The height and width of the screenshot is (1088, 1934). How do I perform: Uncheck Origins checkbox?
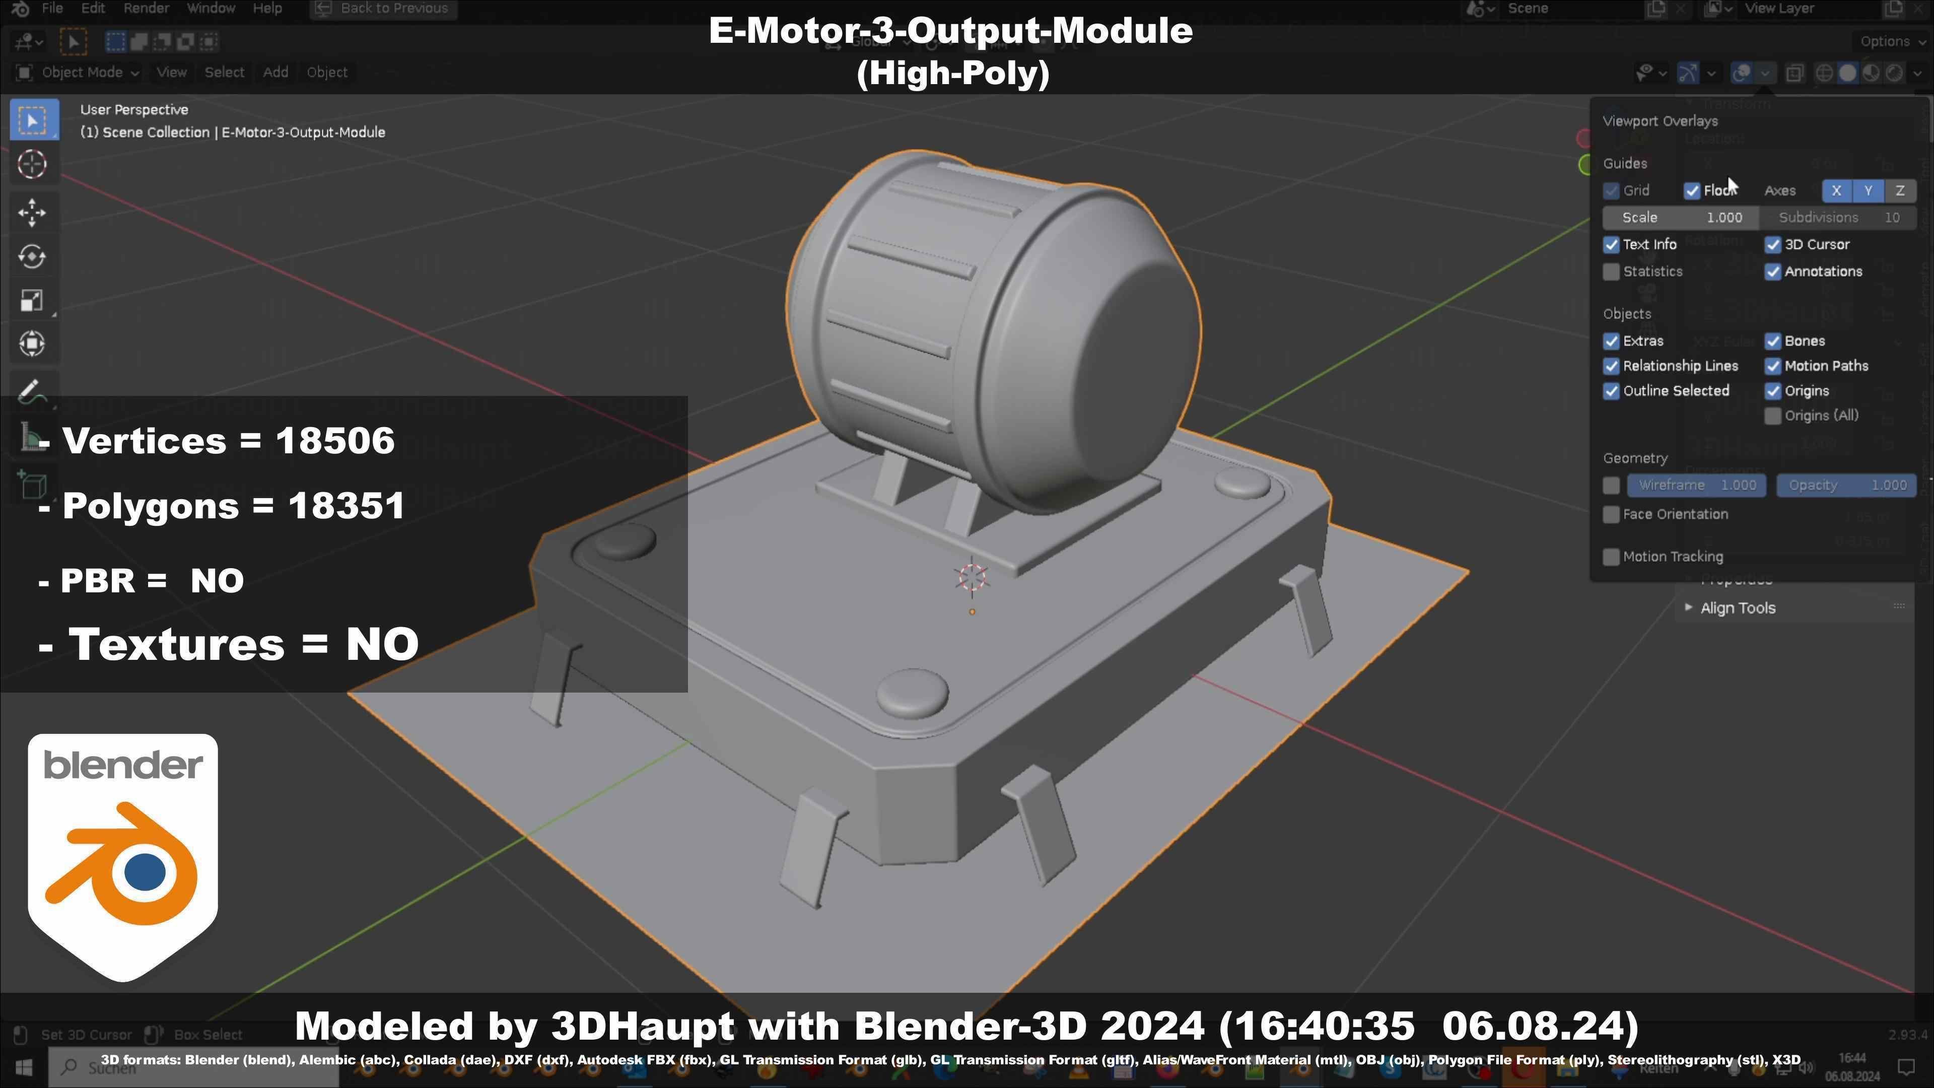1773,390
